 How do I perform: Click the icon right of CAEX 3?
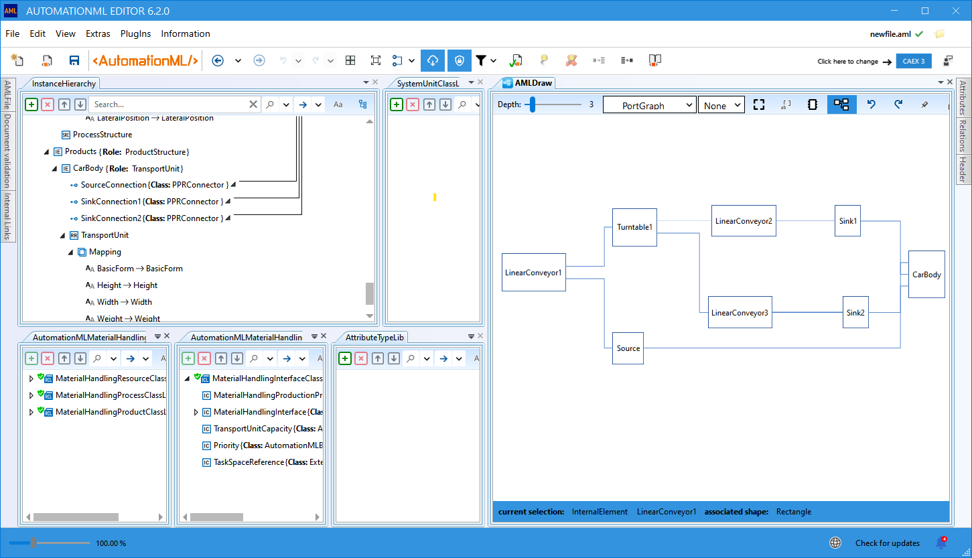(x=949, y=61)
